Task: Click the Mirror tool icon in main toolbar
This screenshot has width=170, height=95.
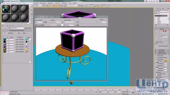Action: point(79,6)
